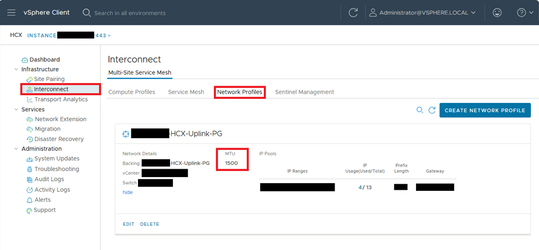Open Support page

coord(45,210)
